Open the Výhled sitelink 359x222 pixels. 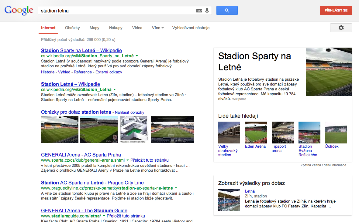click(64, 72)
